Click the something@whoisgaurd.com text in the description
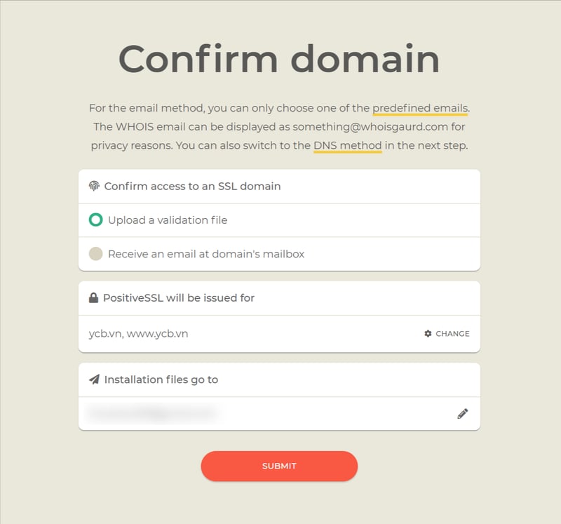 click(379, 127)
